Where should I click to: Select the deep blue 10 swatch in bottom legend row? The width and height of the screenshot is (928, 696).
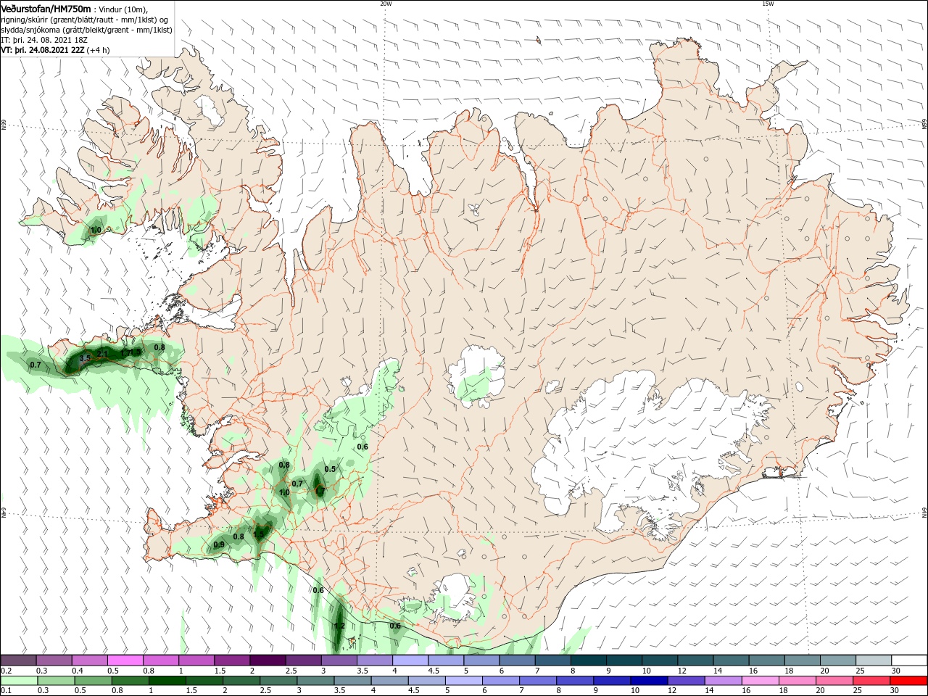649,681
